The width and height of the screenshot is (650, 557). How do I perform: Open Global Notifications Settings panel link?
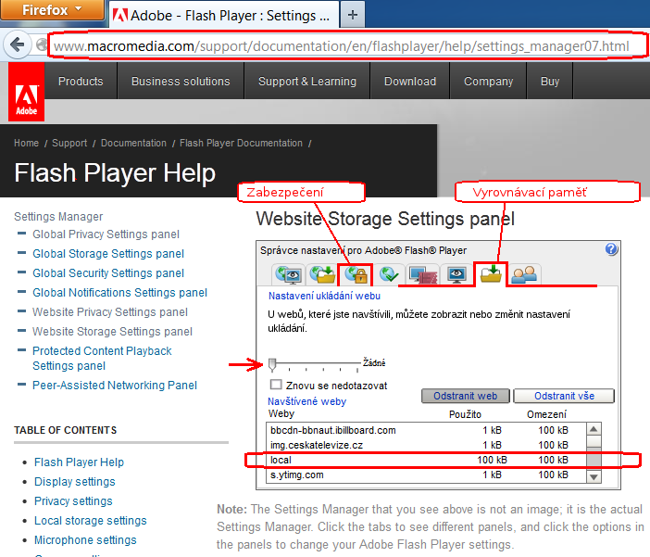point(119,293)
